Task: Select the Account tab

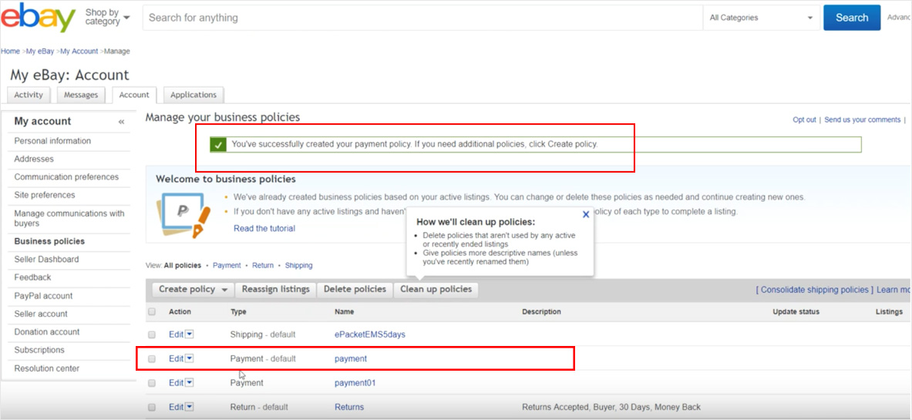Action: click(x=134, y=95)
